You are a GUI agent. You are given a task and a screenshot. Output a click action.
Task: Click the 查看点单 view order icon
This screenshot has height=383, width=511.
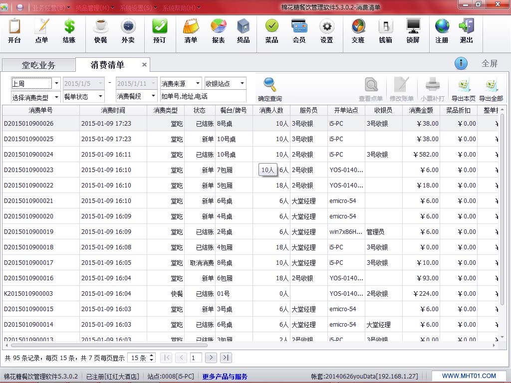[x=371, y=89]
